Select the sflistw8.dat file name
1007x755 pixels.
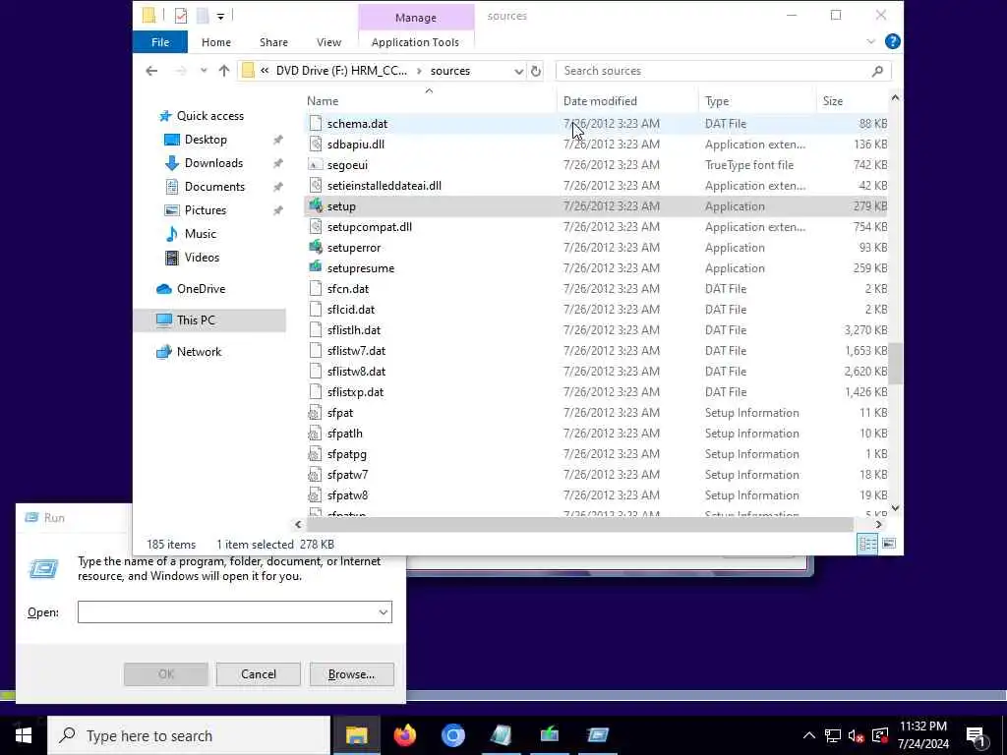tap(356, 371)
